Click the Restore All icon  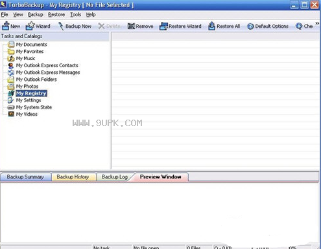pos(211,26)
